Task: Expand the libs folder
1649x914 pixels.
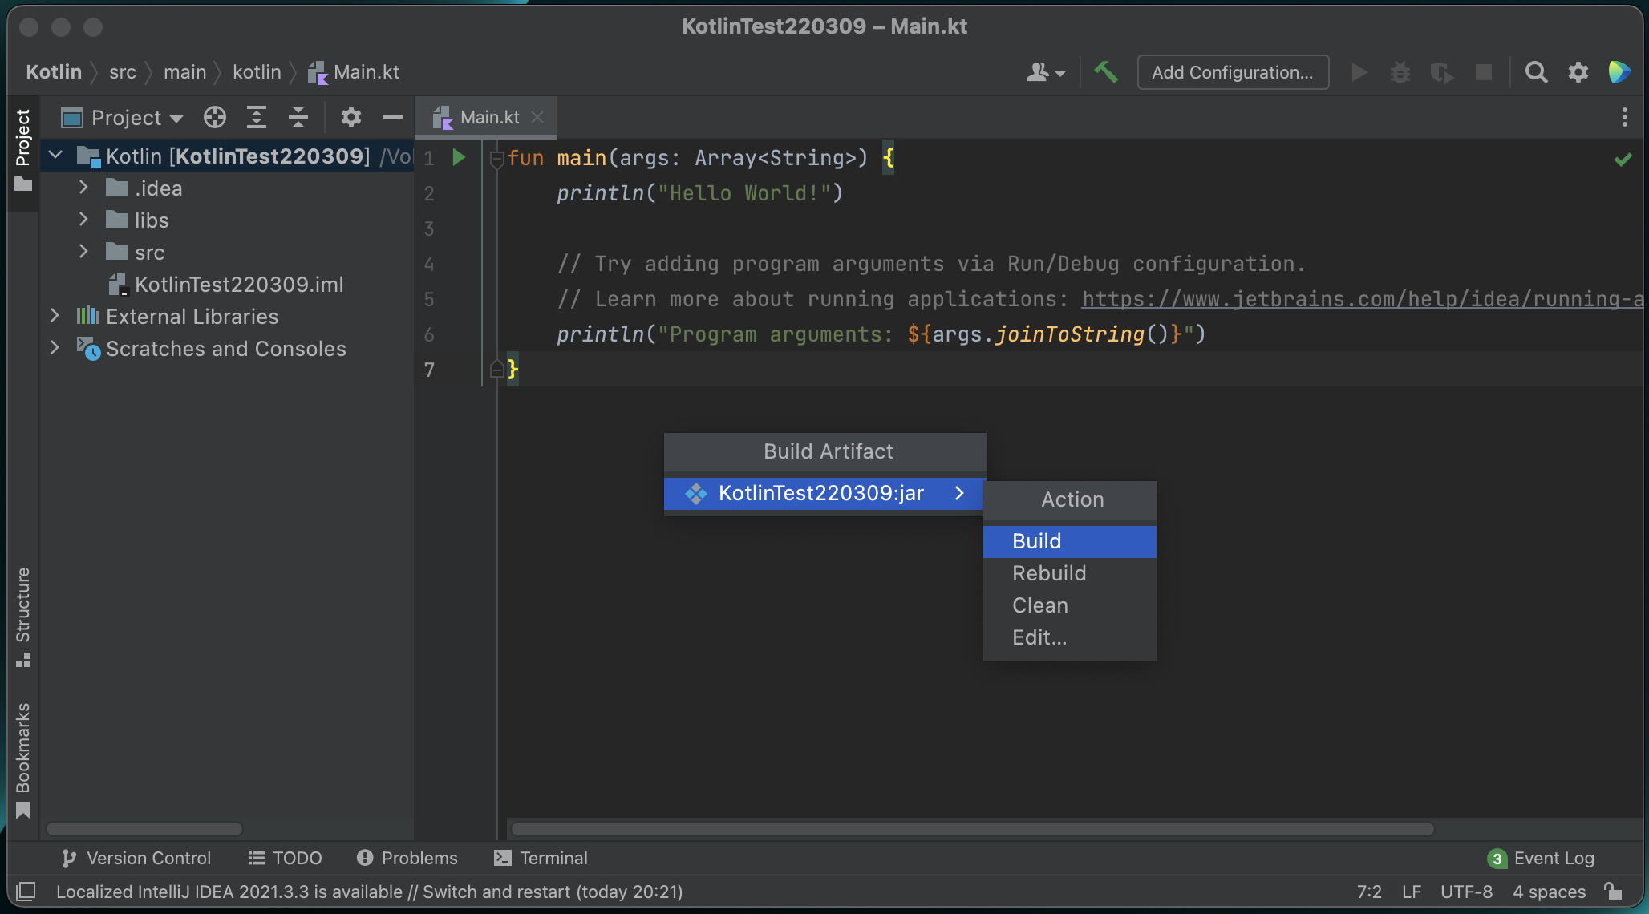Action: [83, 219]
